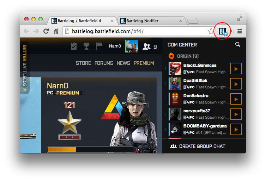Open BOOMBABY-garduna avatar
The image size is (266, 181).
[x=175, y=129]
